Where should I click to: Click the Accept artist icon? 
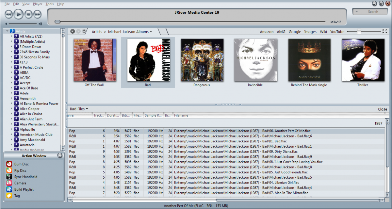pos(16,83)
